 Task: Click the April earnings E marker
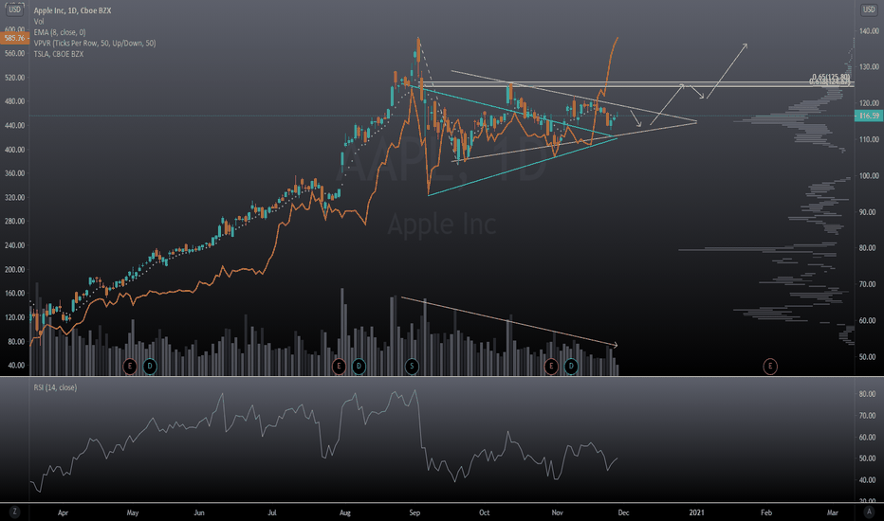[x=130, y=366]
